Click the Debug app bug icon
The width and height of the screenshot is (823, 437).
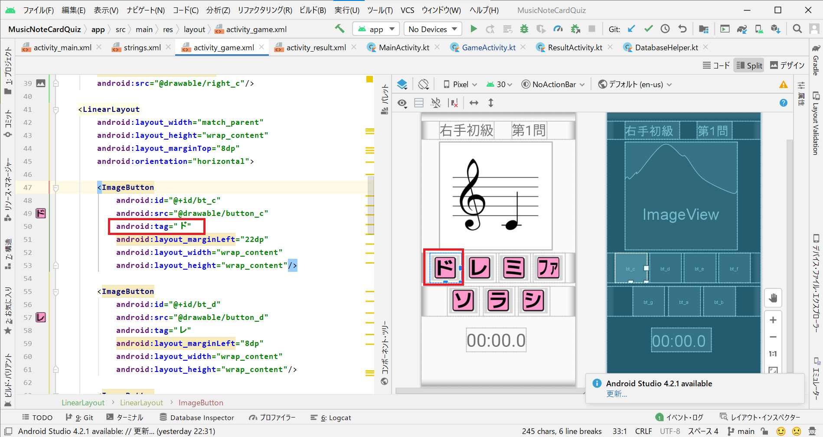524,29
